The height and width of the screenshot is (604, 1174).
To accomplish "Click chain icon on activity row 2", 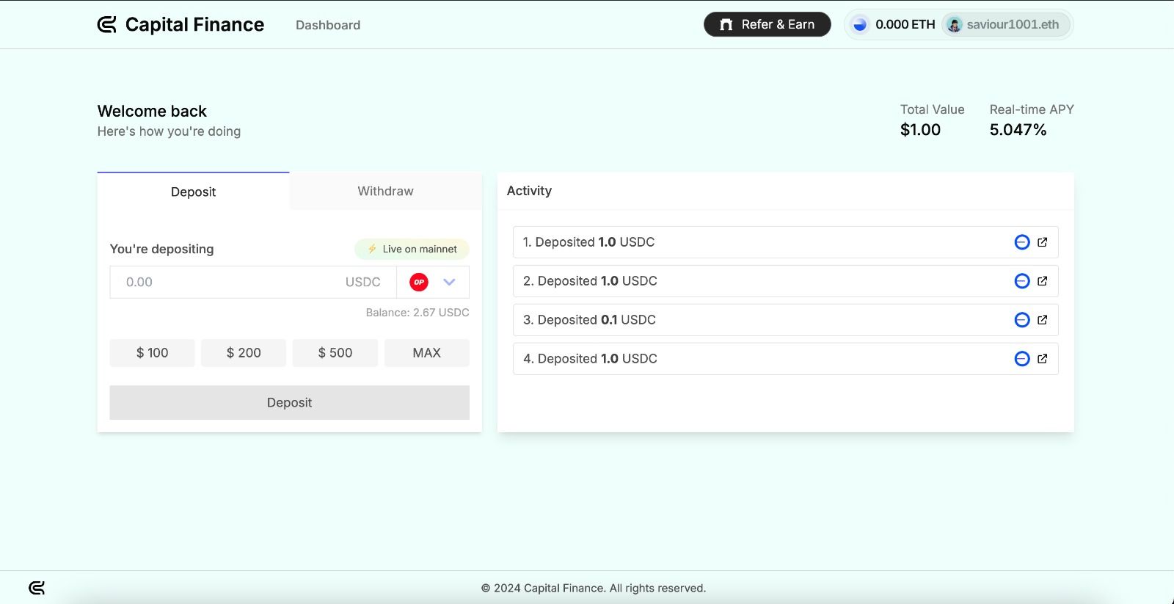I will click(x=1022, y=281).
